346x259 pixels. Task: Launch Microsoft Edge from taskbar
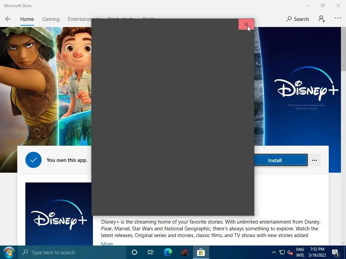[168, 252]
